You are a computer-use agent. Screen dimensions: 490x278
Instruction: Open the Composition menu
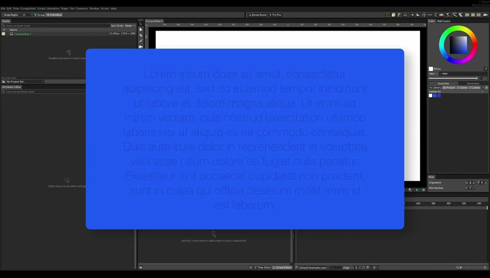click(28, 8)
